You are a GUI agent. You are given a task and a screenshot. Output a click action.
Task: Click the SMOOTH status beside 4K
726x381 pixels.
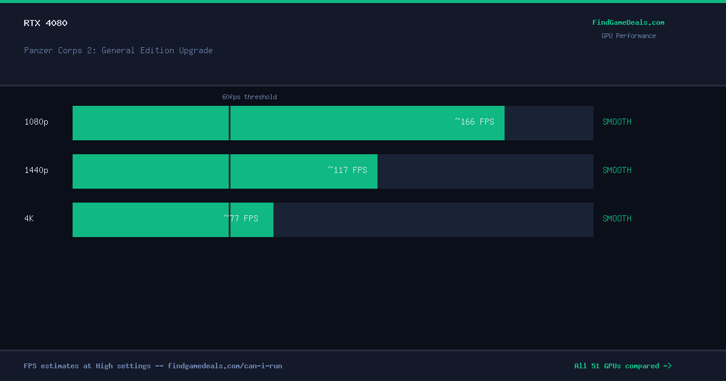616,218
